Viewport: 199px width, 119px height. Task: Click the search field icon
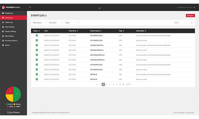click(192, 22)
